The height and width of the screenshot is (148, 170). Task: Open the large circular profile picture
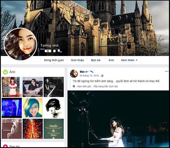click(x=20, y=44)
